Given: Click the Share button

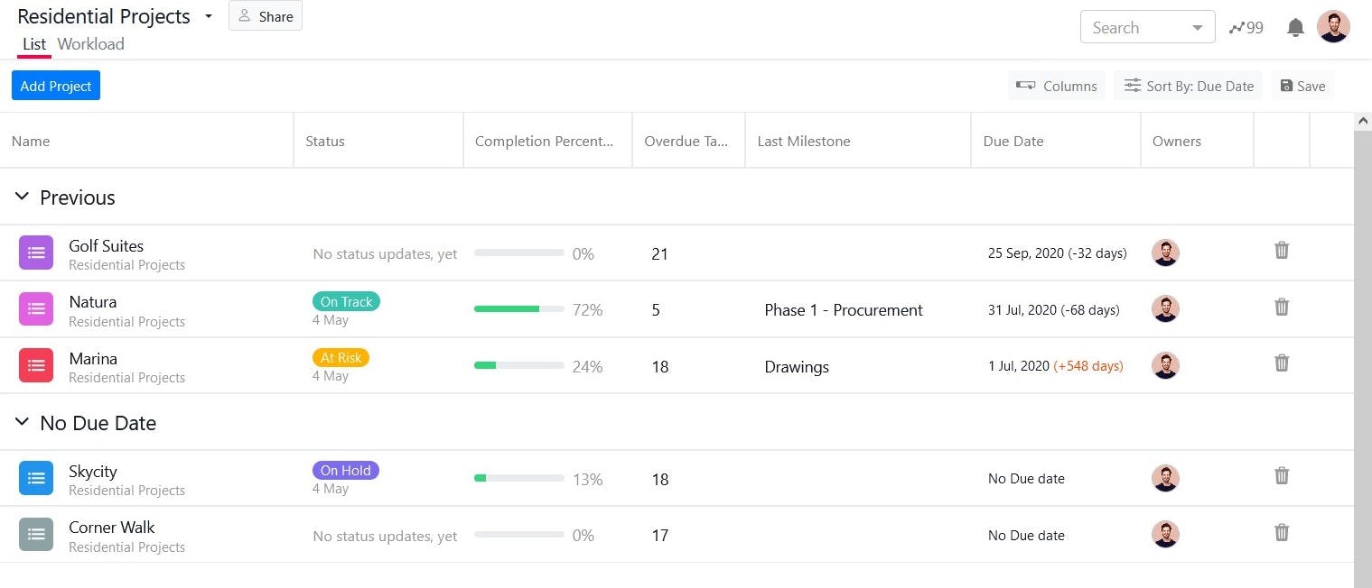Looking at the screenshot, I should 266,16.
